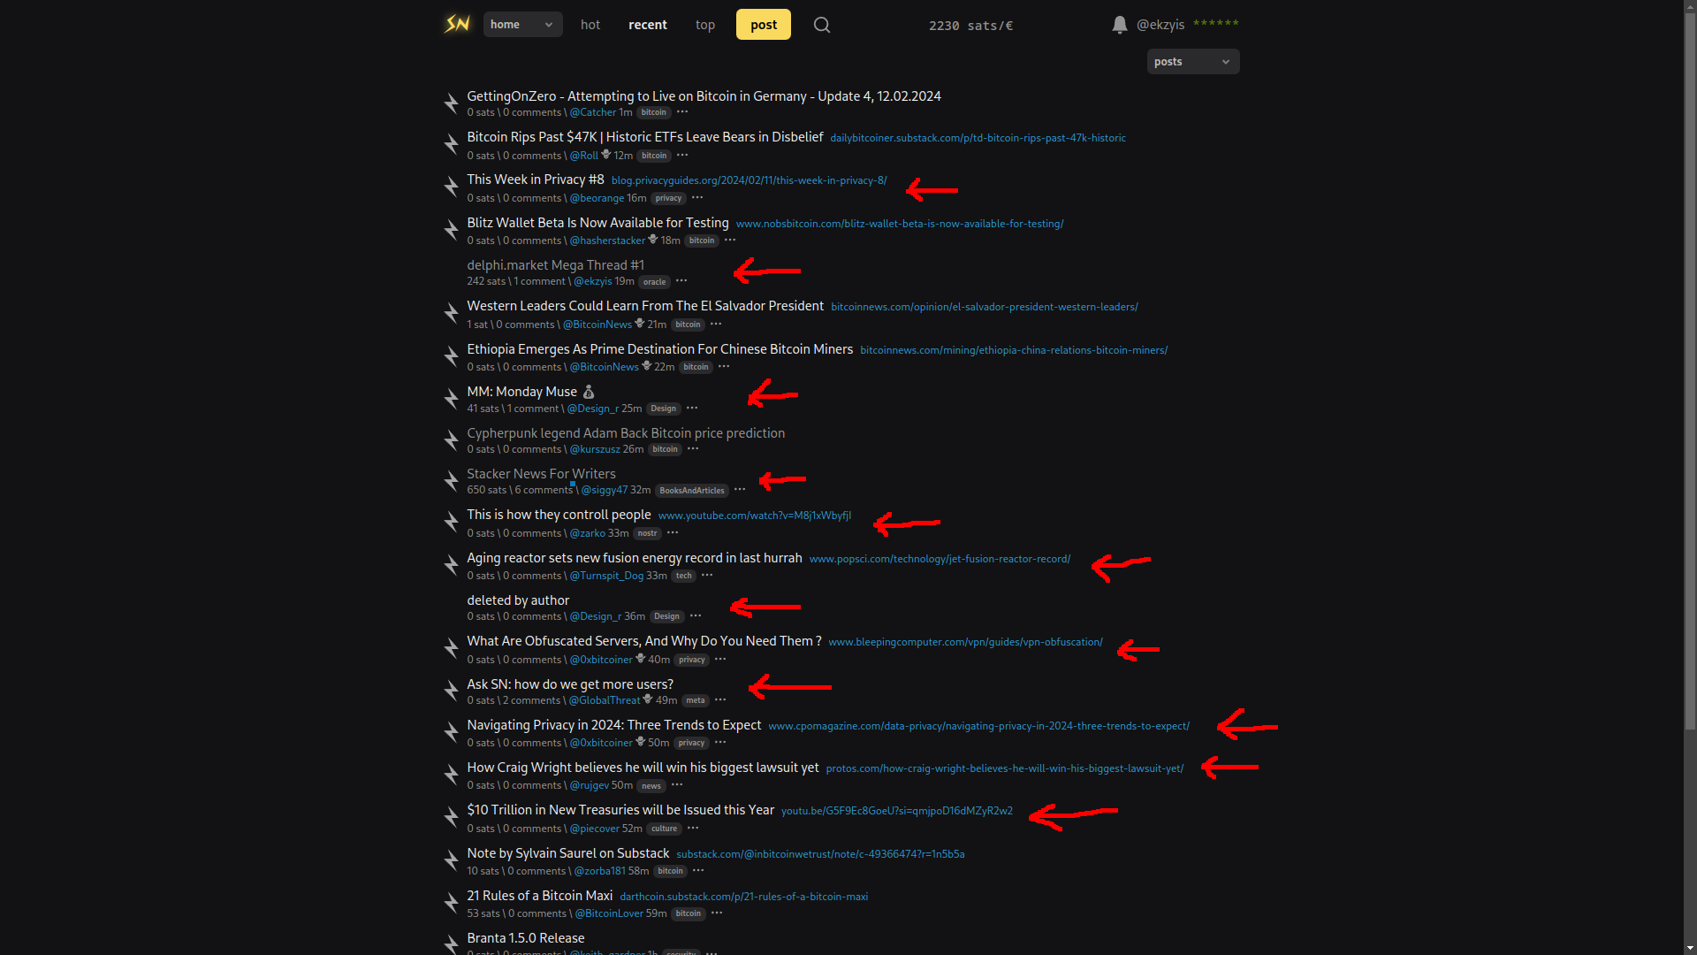
Task: Open the Stacker News logo home
Action: pyautogui.click(x=457, y=24)
